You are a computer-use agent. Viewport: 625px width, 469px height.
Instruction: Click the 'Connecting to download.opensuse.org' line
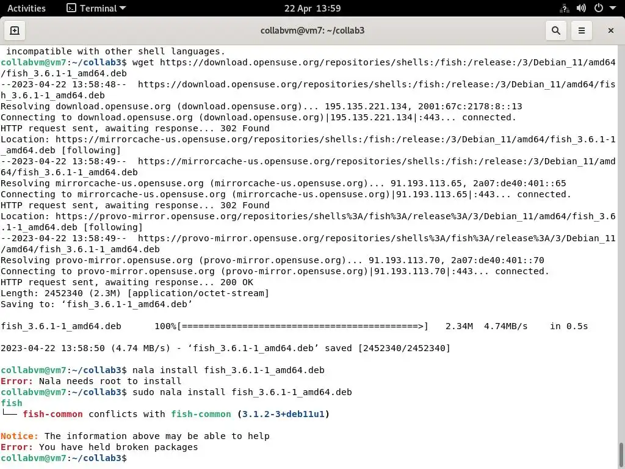pyautogui.click(x=258, y=118)
